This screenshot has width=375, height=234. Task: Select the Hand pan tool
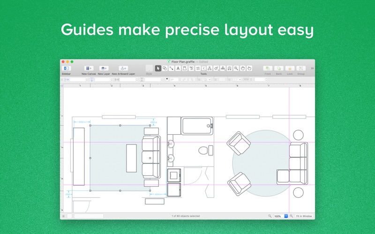coord(243,68)
